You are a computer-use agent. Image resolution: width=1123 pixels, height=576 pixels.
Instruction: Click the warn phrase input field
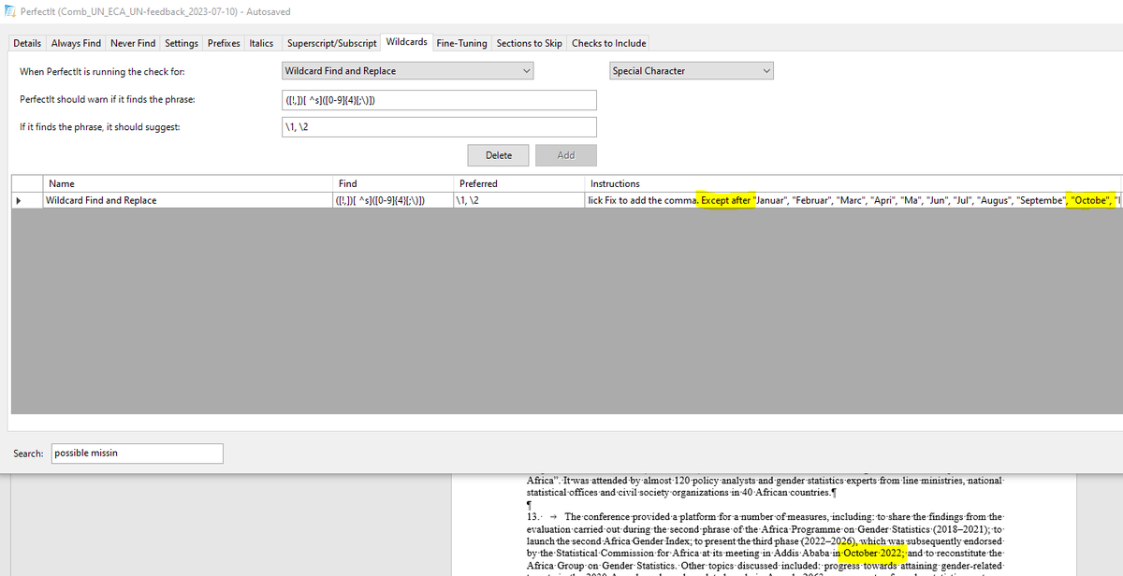point(440,100)
